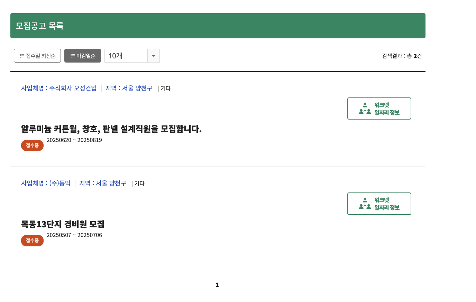Click the list icon inside 마감일순 button
The width and height of the screenshot is (476, 302).
point(72,55)
